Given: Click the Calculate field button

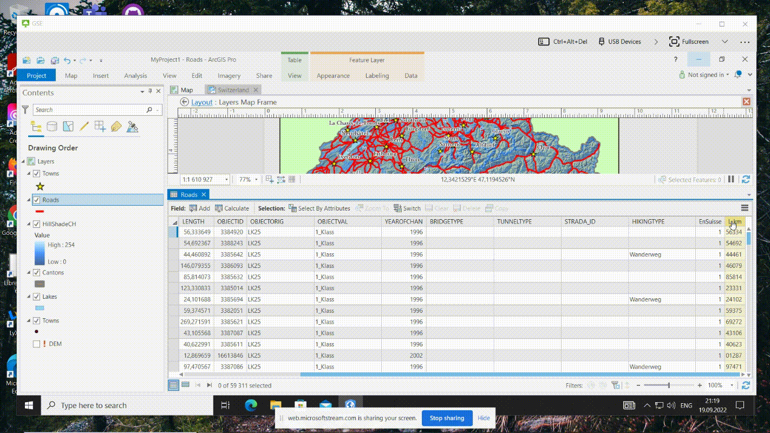Looking at the screenshot, I should (x=232, y=208).
